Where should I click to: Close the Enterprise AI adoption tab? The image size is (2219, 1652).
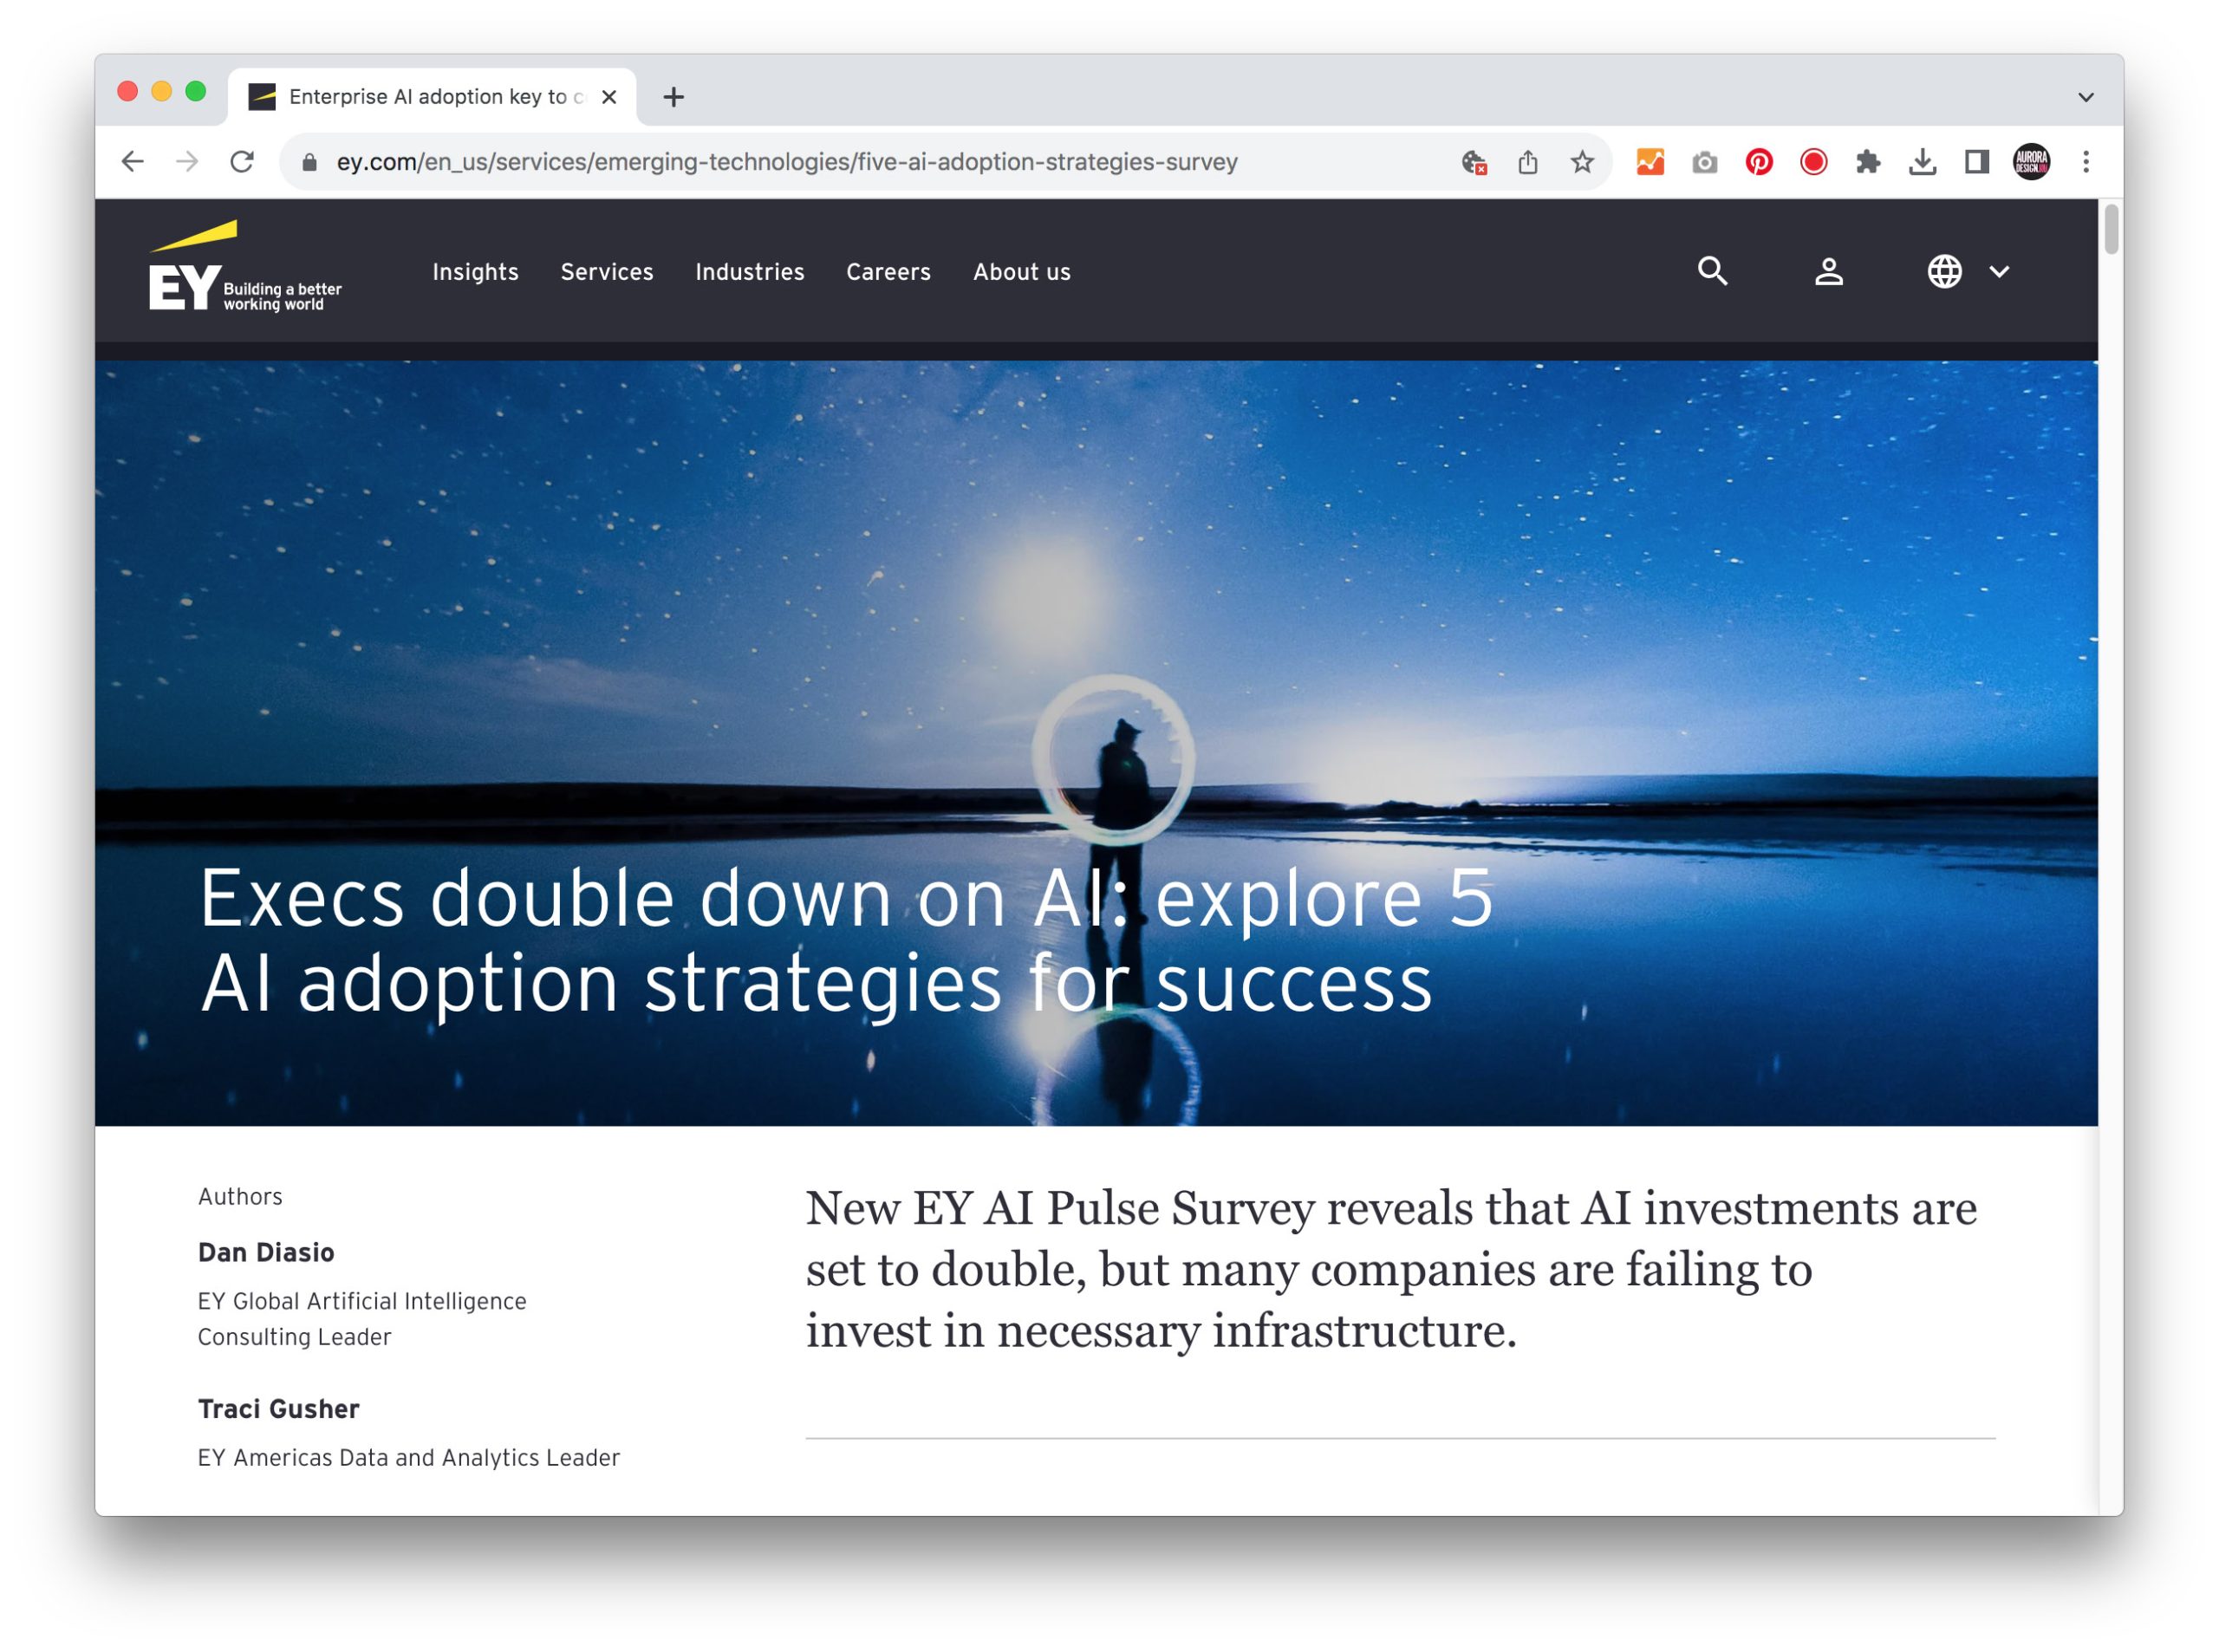(x=609, y=97)
